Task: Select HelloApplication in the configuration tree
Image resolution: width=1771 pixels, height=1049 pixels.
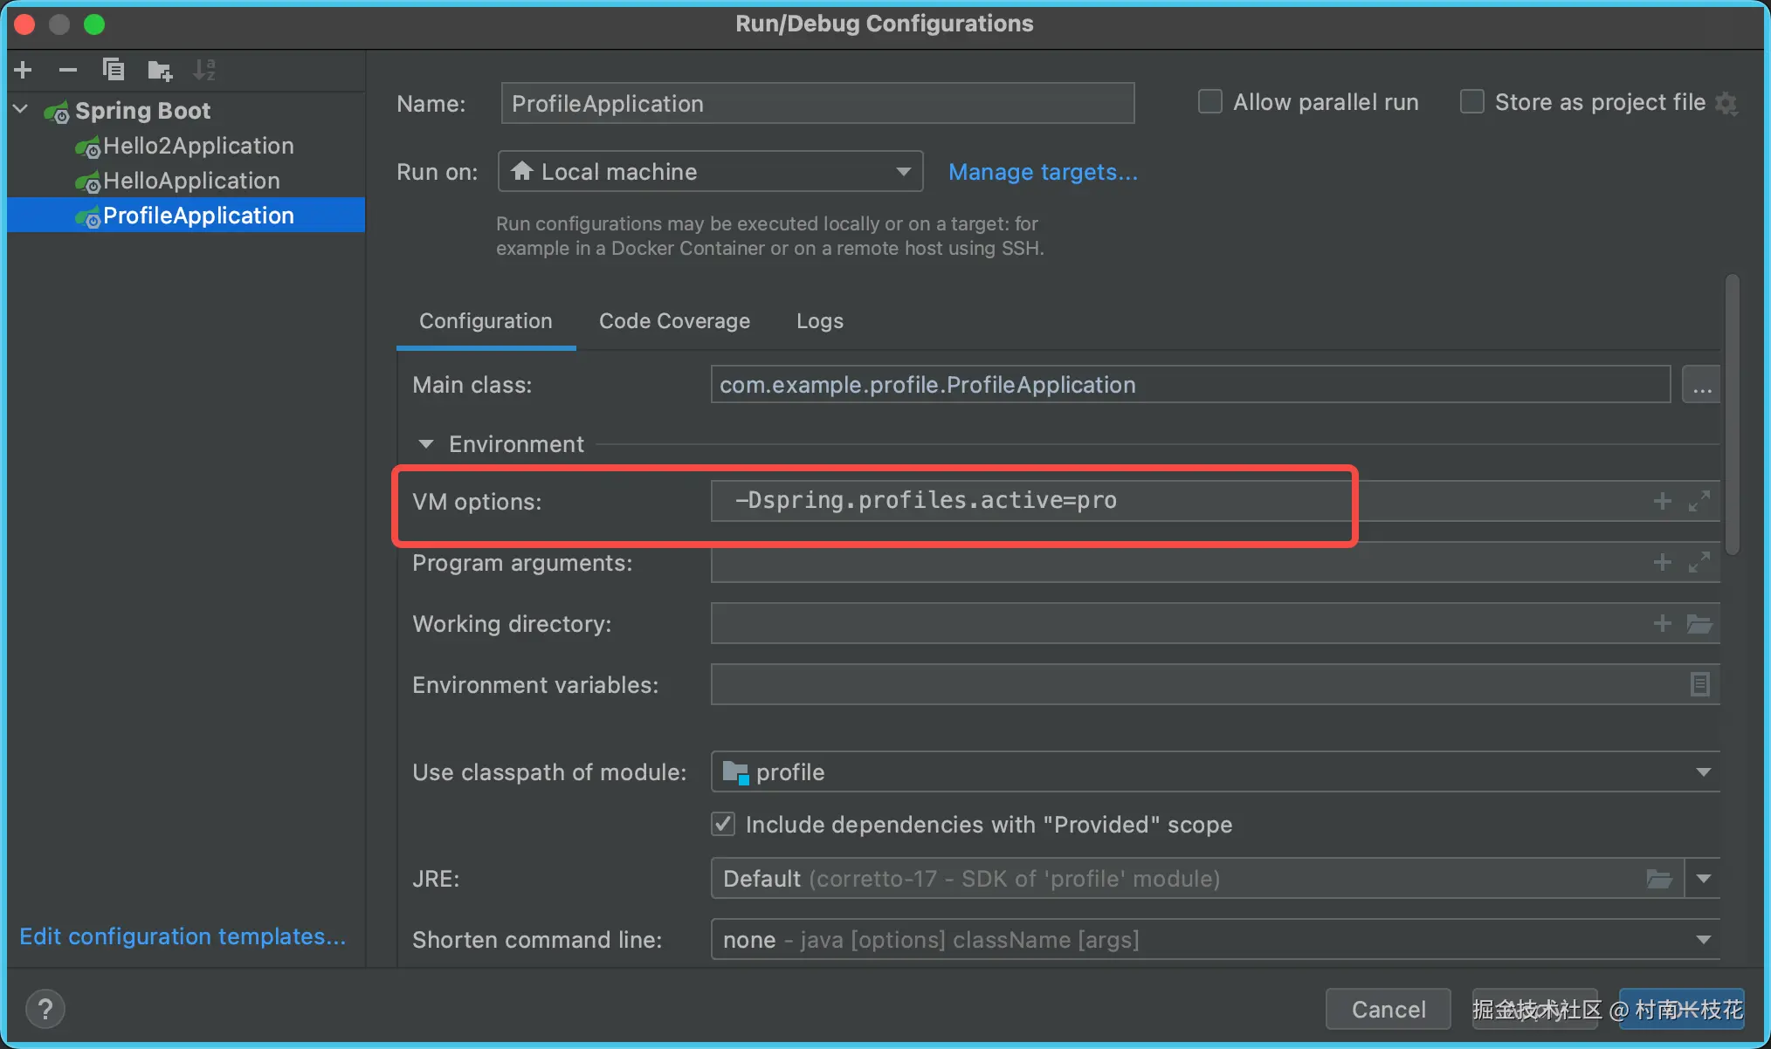Action: [191, 181]
